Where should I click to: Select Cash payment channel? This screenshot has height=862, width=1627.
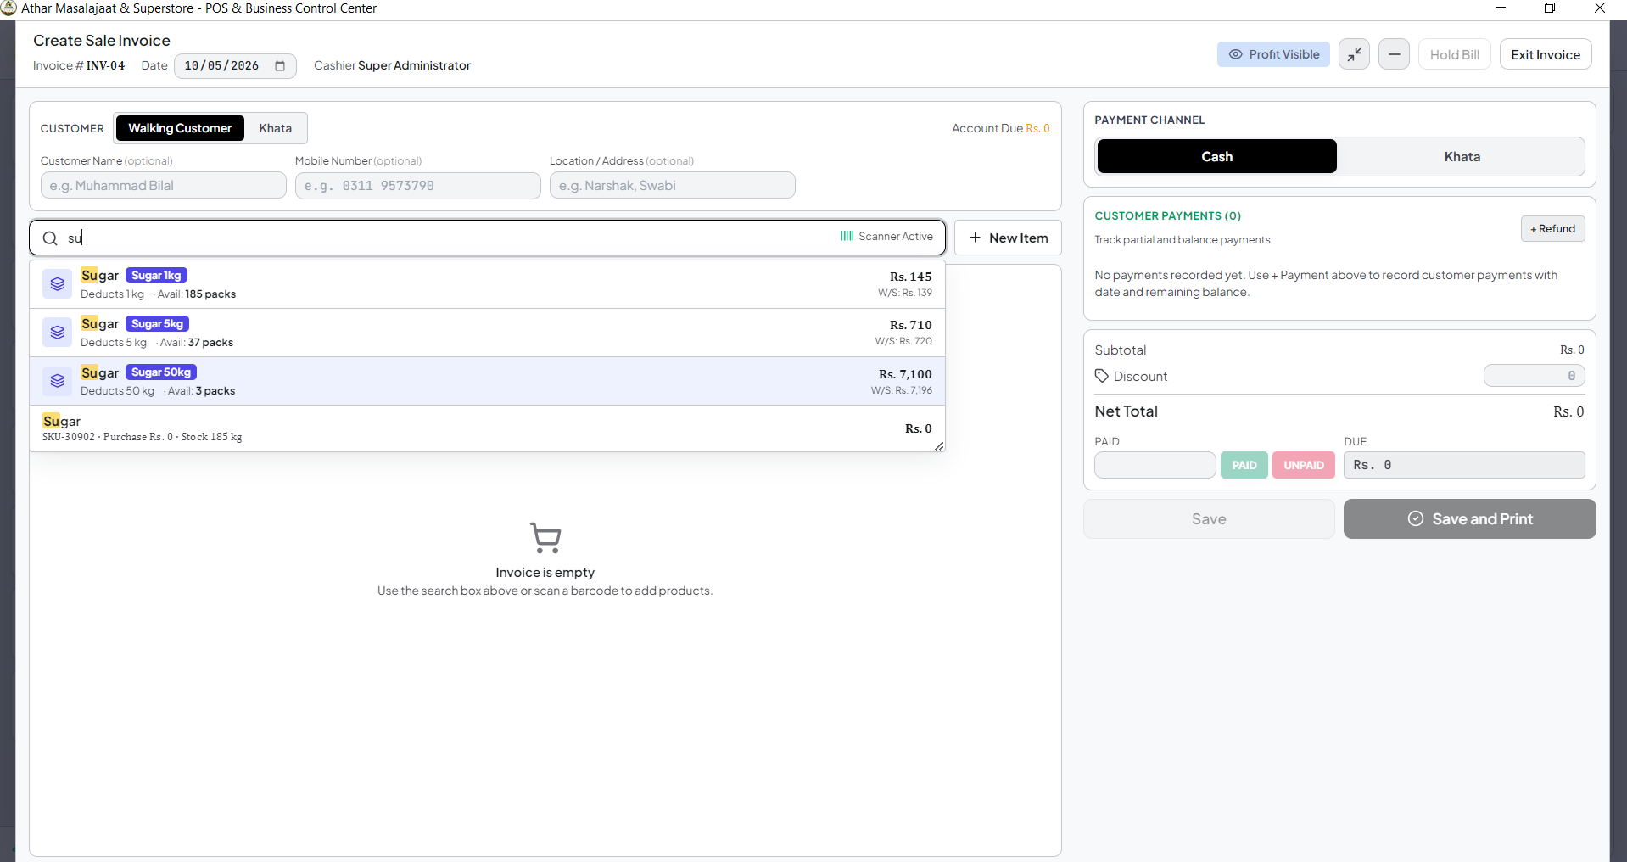point(1216,156)
